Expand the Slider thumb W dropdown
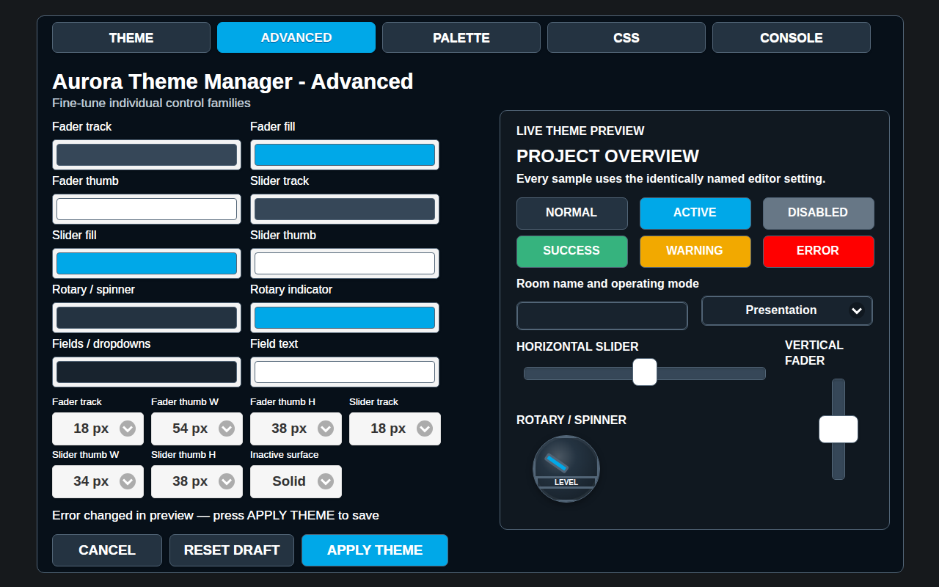Image resolution: width=939 pixels, height=587 pixels. pyautogui.click(x=98, y=481)
